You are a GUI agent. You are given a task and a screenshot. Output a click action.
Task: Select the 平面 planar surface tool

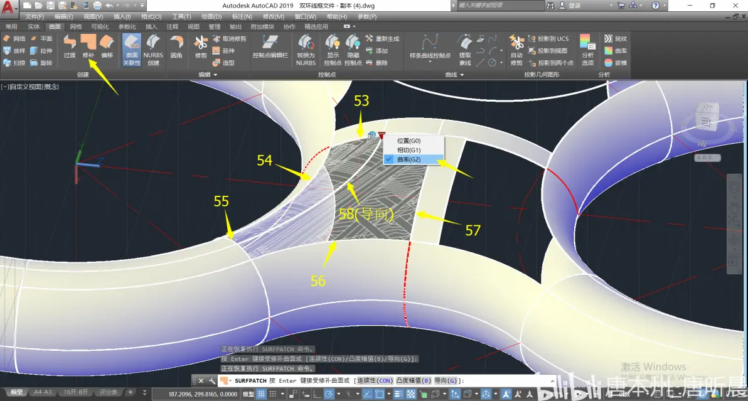tap(41, 39)
